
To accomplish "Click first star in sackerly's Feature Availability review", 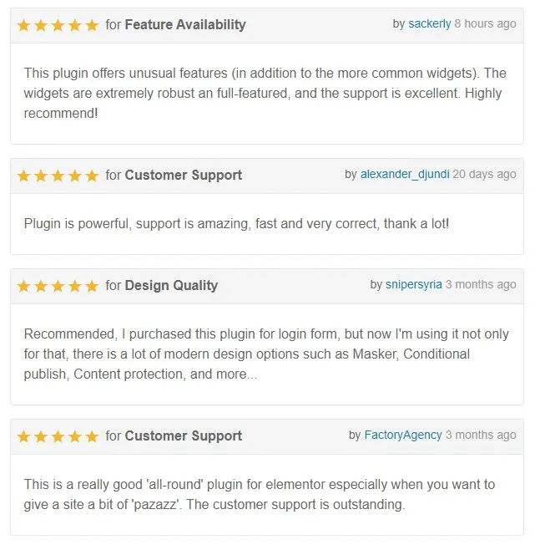I will (x=24, y=25).
